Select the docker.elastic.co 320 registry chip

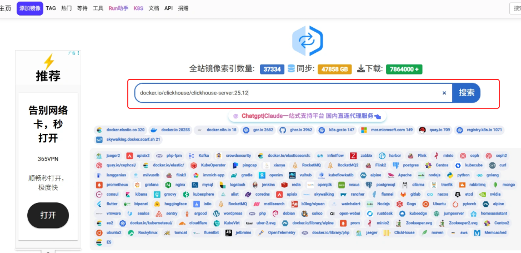[x=121, y=130]
